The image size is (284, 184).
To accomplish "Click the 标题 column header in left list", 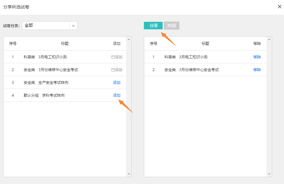I will pos(65,44).
